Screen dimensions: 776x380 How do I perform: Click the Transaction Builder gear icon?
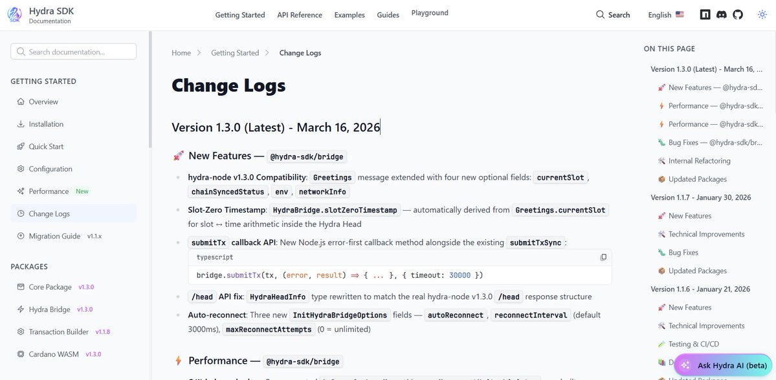tap(21, 332)
